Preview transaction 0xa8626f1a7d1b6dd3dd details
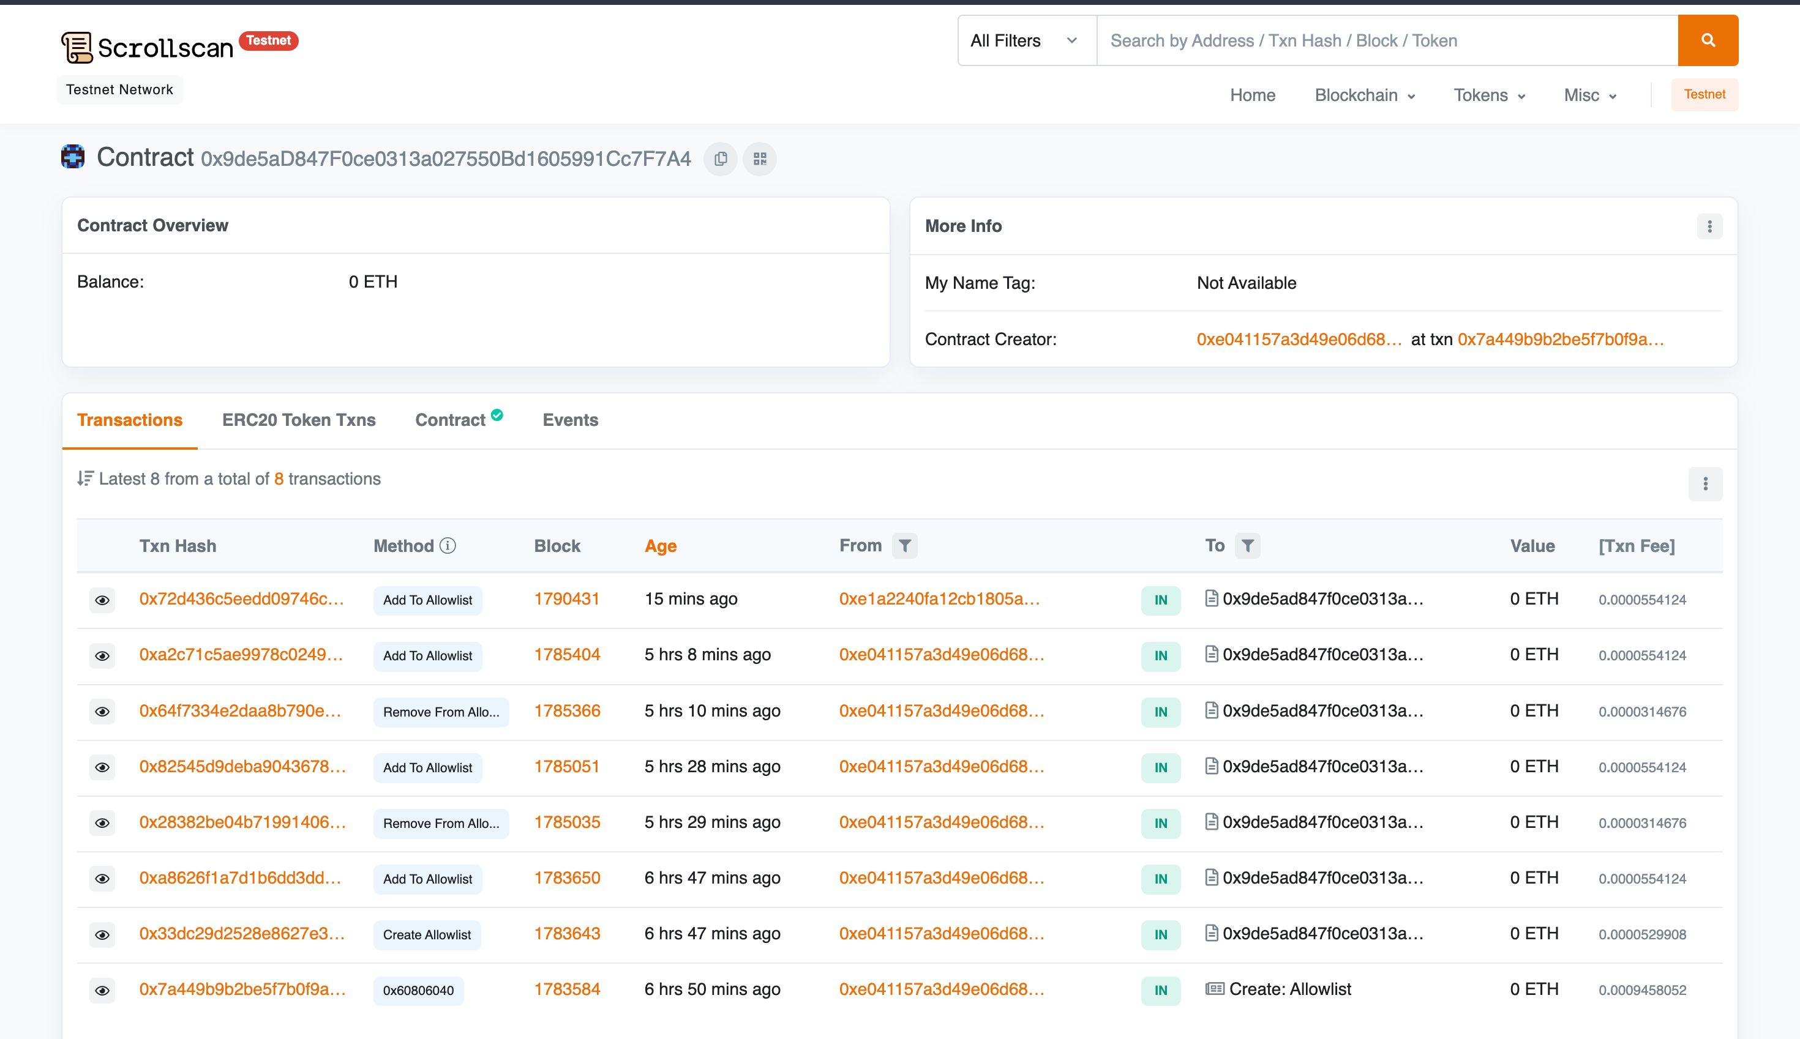1800x1039 pixels. (x=102, y=879)
